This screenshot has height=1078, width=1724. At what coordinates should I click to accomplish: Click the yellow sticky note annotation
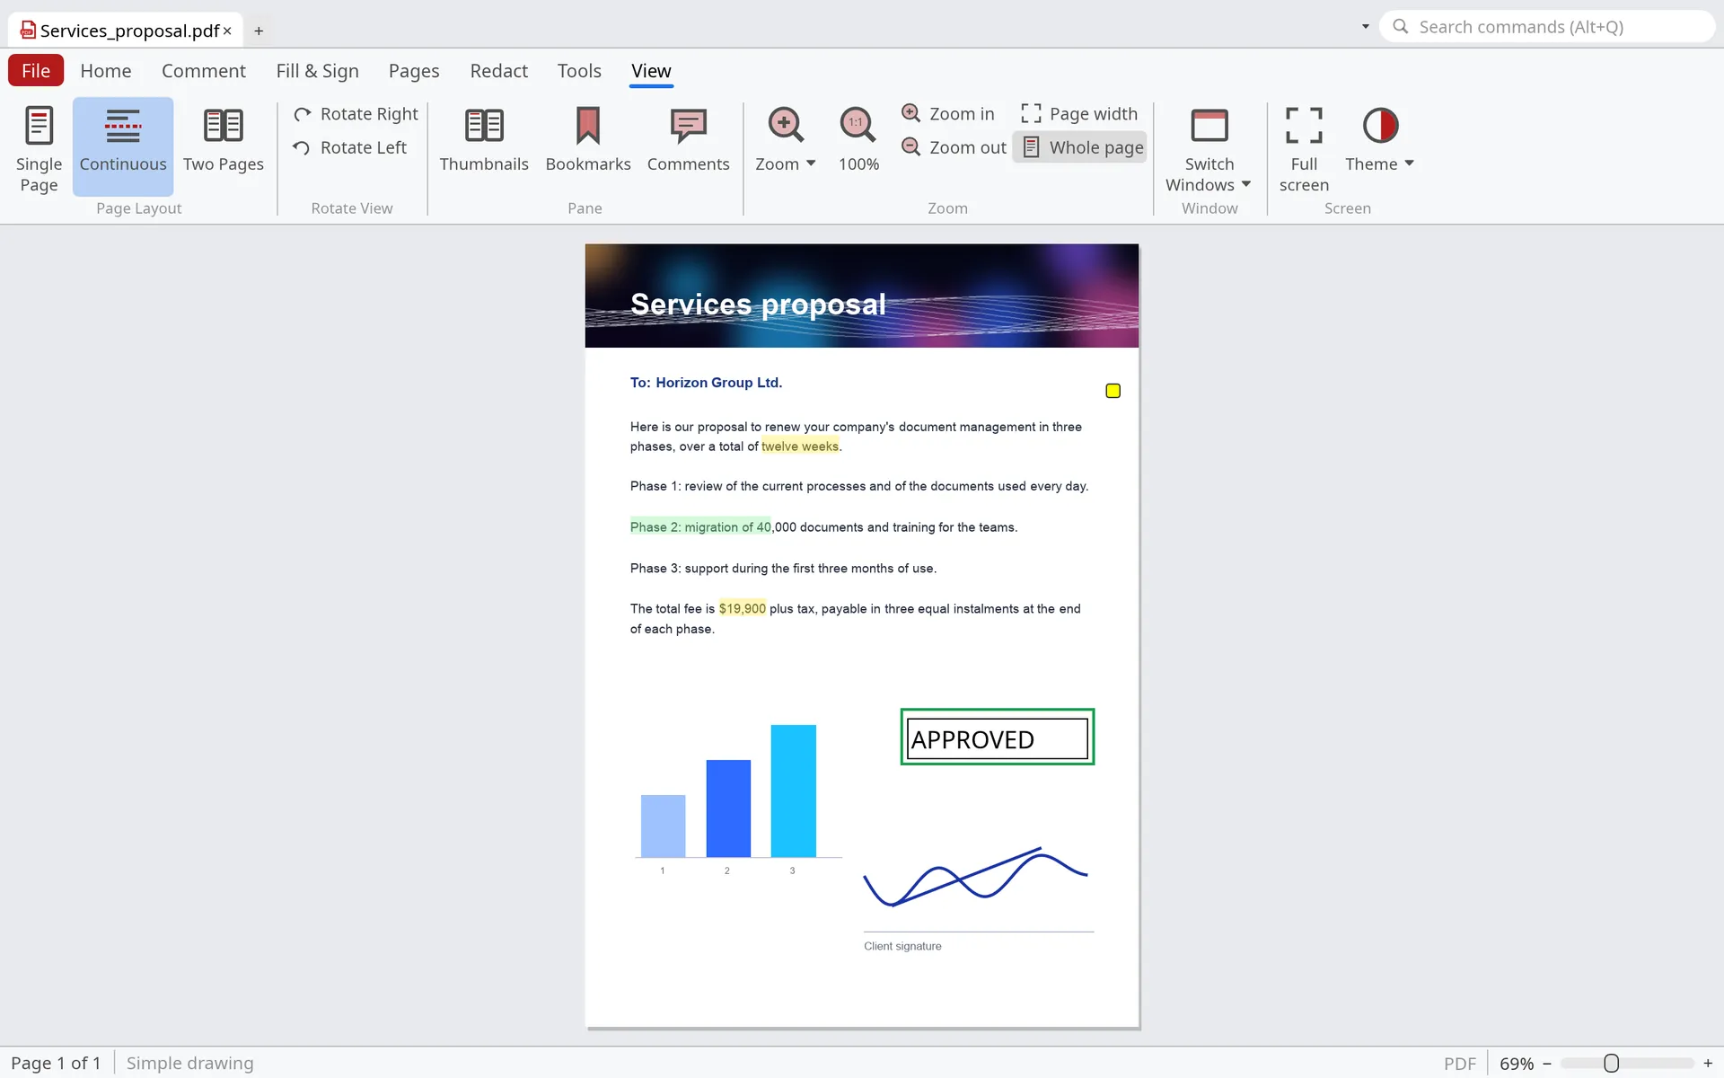pyautogui.click(x=1113, y=391)
